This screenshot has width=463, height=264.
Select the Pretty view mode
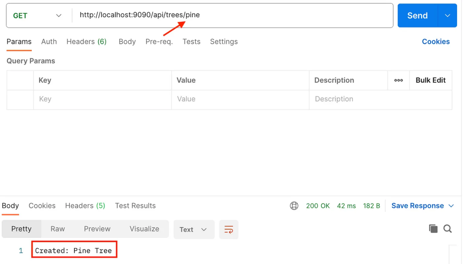[21, 229]
